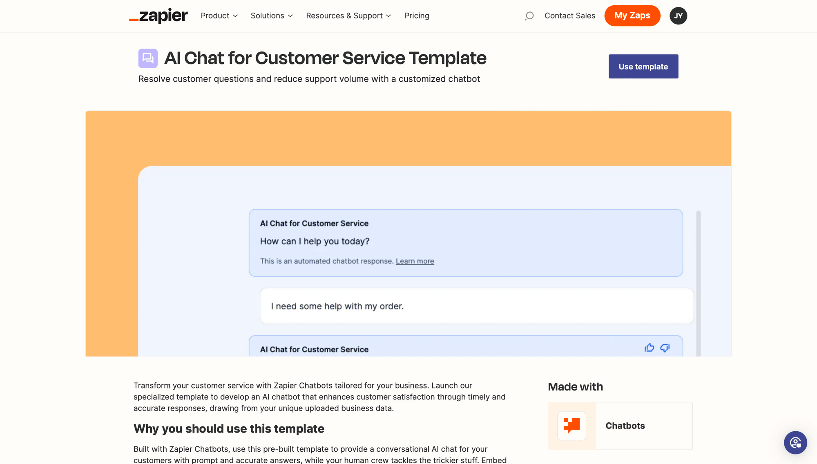Toggle negative feedback on the AI chat reply
Viewport: 817px width, 464px height.
pos(665,348)
